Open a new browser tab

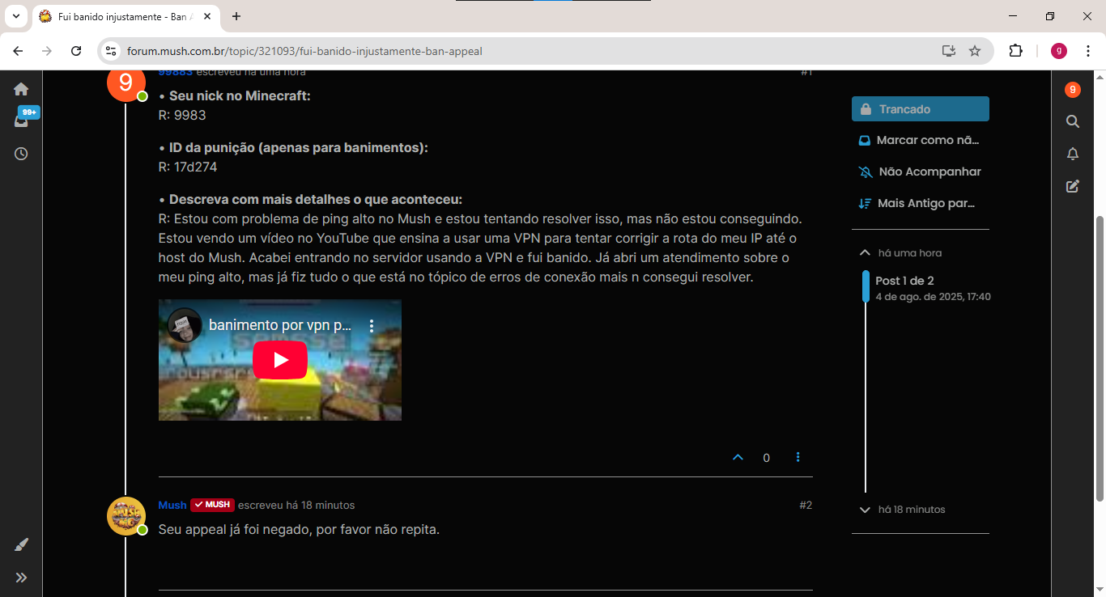pos(236,16)
